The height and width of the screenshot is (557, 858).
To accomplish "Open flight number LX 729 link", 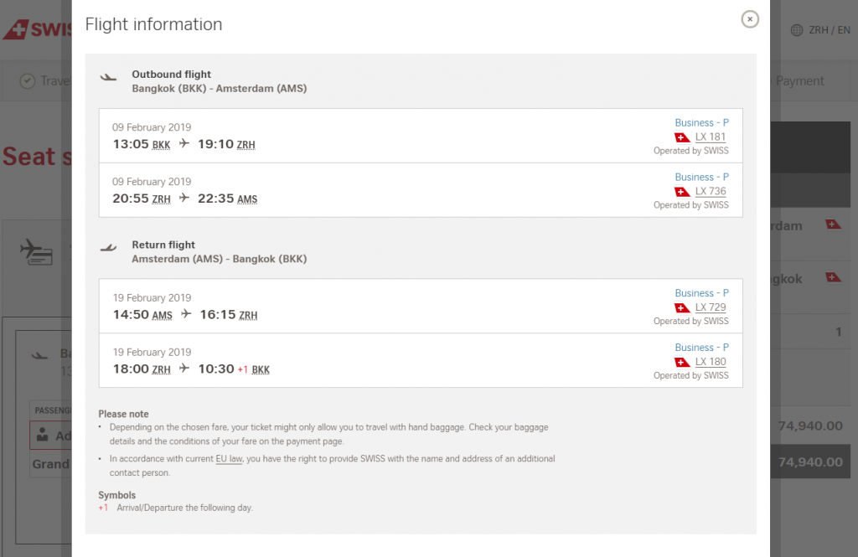I will click(711, 307).
